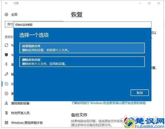
Task: Select the Windows Defender shield icon
Action: pyautogui.click(x=6, y=55)
